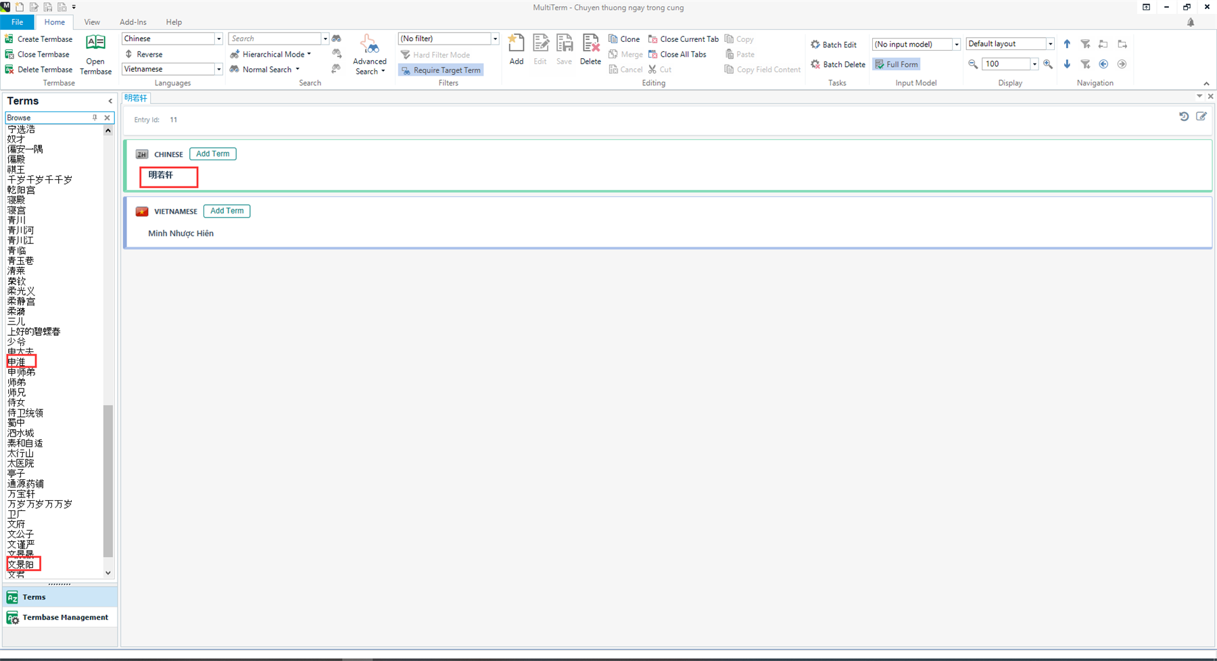Zoom out with the magnifier minus icon
The width and height of the screenshot is (1217, 661).
(973, 64)
